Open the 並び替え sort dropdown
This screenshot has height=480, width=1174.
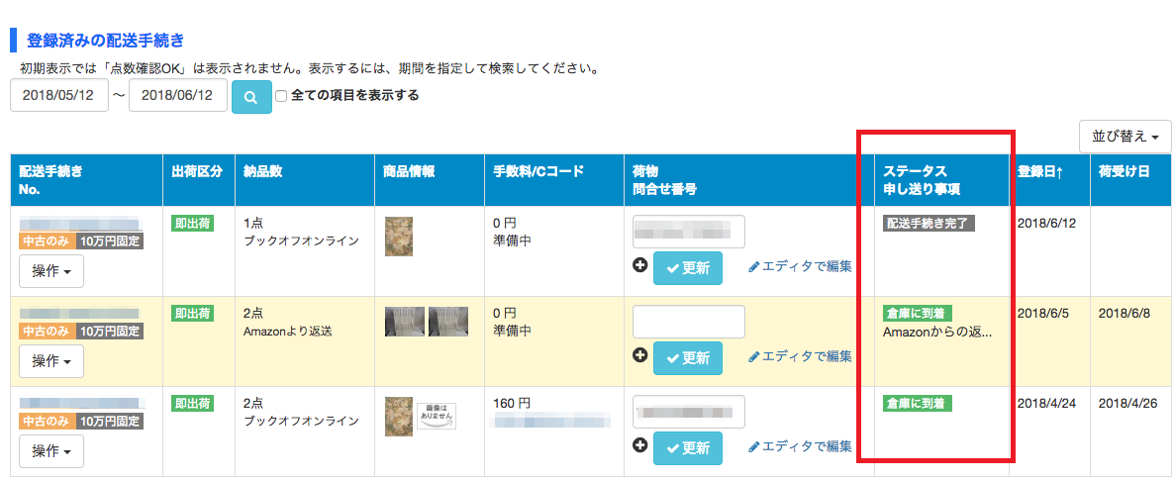[1125, 136]
